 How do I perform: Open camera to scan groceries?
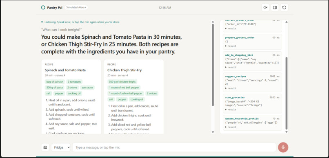[45, 147]
